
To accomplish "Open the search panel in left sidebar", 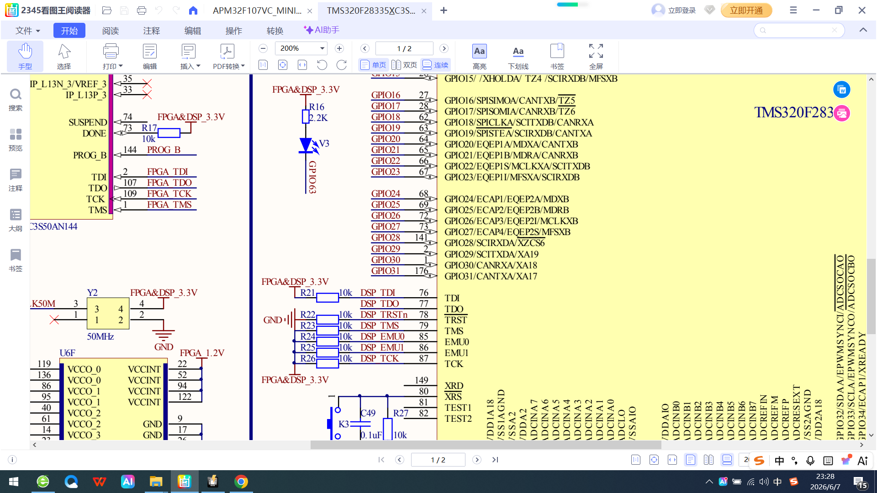I will [16, 100].
